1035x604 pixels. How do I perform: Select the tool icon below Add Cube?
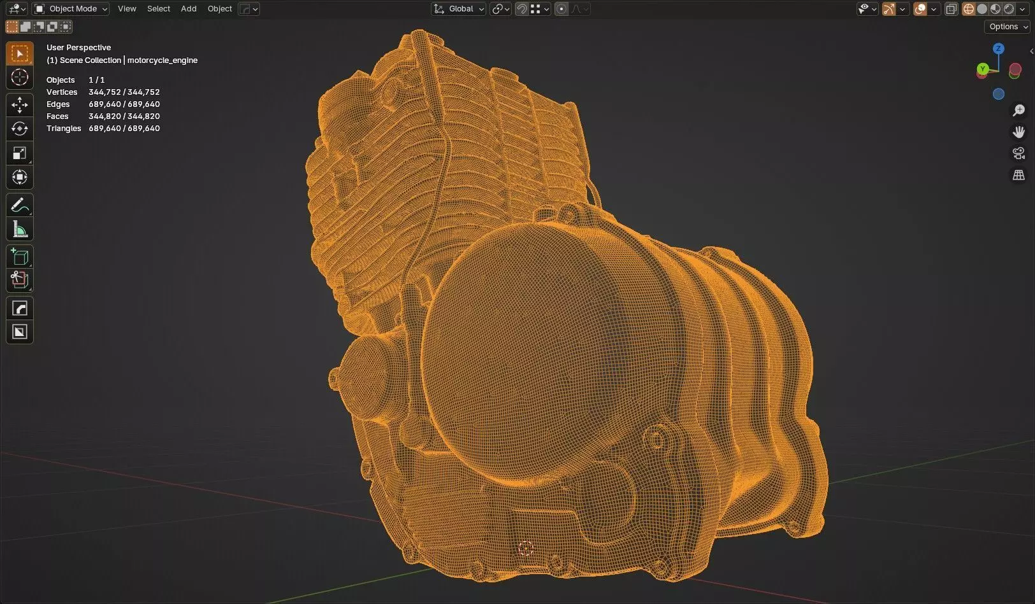pyautogui.click(x=20, y=281)
